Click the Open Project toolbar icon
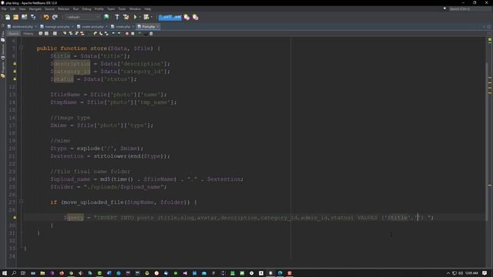The width and height of the screenshot is (493, 277). coord(24,17)
